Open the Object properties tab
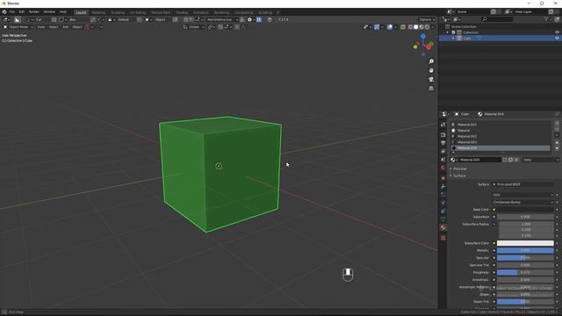The height and width of the screenshot is (316, 562). [x=443, y=178]
